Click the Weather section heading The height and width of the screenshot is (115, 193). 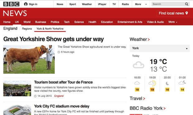click(x=138, y=39)
